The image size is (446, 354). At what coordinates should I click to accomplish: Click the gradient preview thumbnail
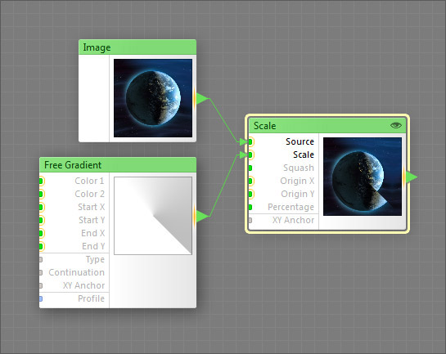(x=153, y=216)
